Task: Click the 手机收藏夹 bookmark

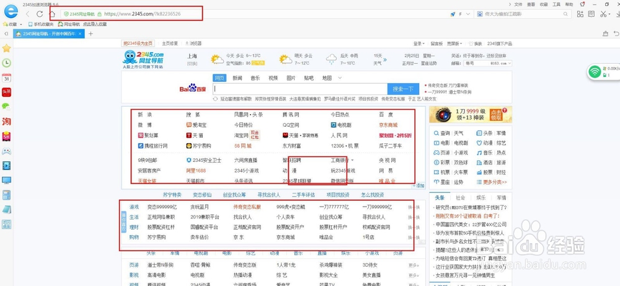Action: [40, 24]
